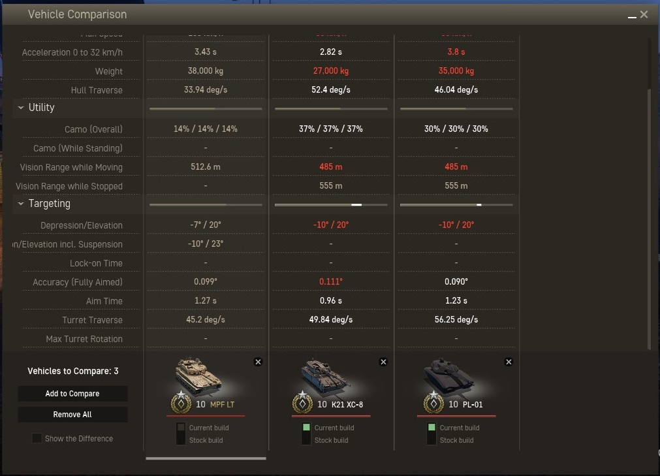Click the Weight row label
The width and height of the screenshot is (660, 476).
pyautogui.click(x=108, y=72)
